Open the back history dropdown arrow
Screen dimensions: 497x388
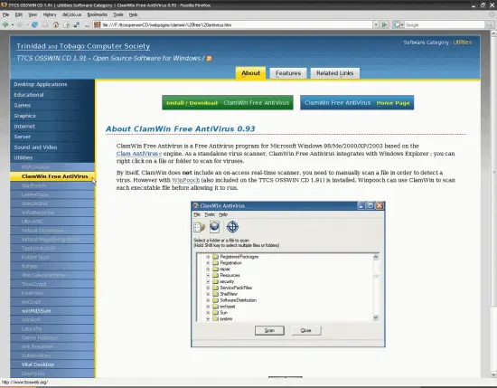[x=13, y=24]
